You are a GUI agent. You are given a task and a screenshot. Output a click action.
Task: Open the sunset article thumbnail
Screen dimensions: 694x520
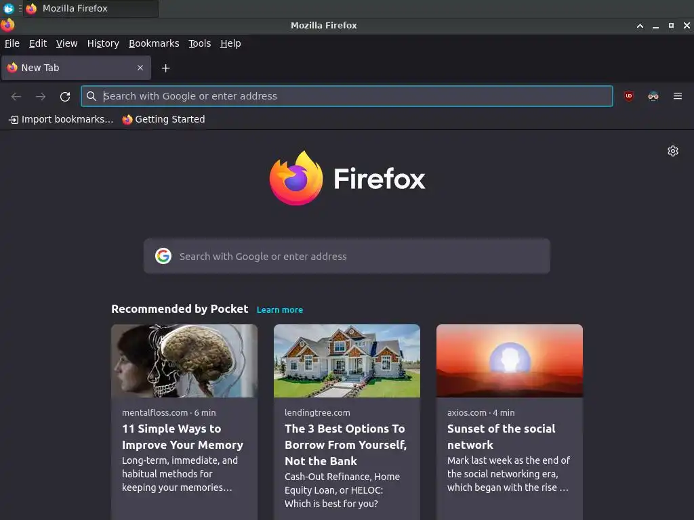pos(510,361)
